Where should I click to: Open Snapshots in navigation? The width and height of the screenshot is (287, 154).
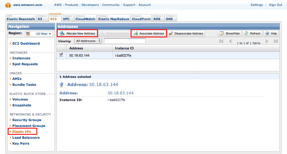[x=22, y=105]
